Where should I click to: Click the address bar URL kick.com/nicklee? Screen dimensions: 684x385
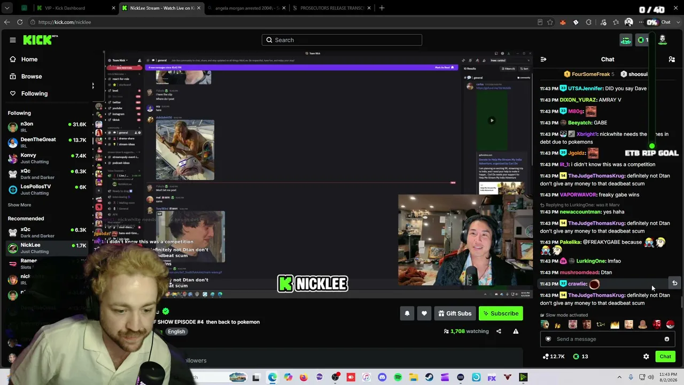[x=64, y=22]
